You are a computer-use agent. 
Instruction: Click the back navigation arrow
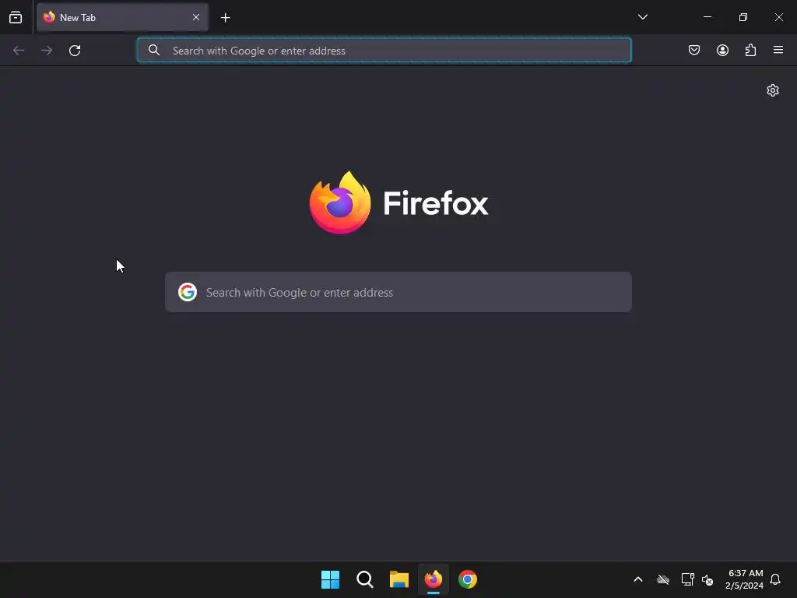click(x=19, y=51)
